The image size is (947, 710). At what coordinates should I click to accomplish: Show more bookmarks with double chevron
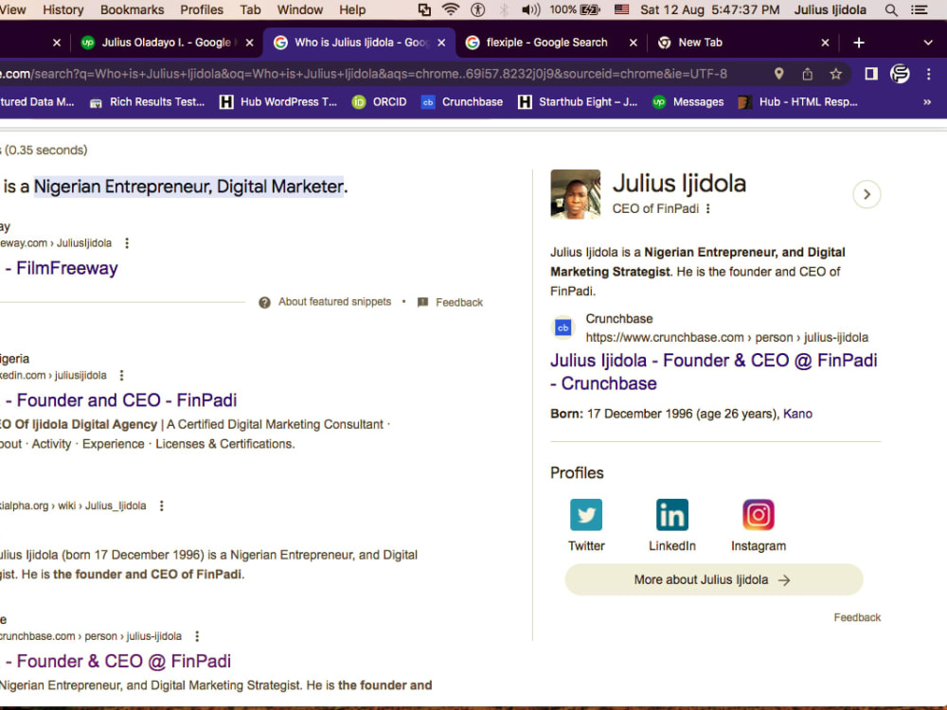tap(927, 102)
